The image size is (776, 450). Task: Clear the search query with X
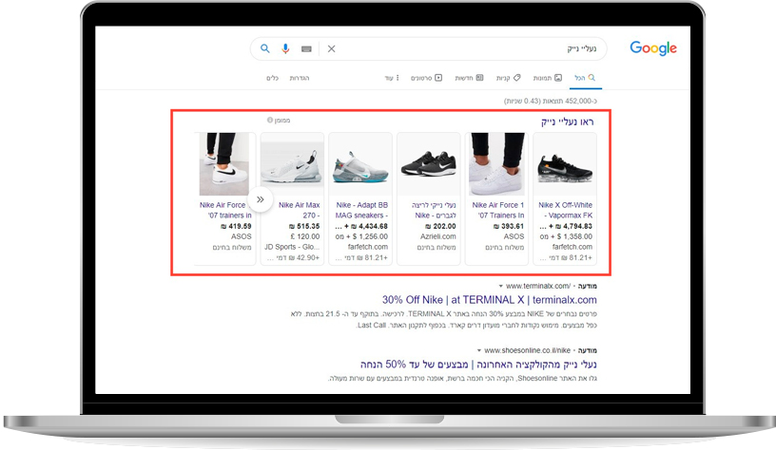[x=332, y=48]
